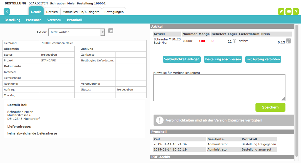Go to Positionen submenu

(34, 20)
